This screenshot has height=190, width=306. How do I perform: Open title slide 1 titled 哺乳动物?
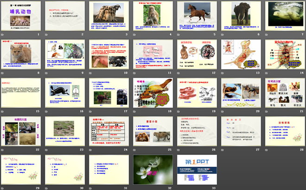(x=21, y=18)
